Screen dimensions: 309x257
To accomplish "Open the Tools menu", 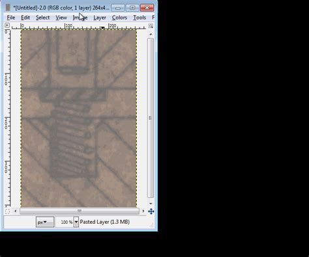I will [x=140, y=18].
